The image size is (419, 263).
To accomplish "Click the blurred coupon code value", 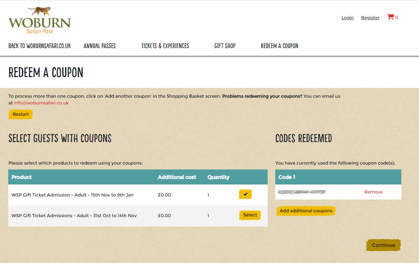I will [302, 192].
